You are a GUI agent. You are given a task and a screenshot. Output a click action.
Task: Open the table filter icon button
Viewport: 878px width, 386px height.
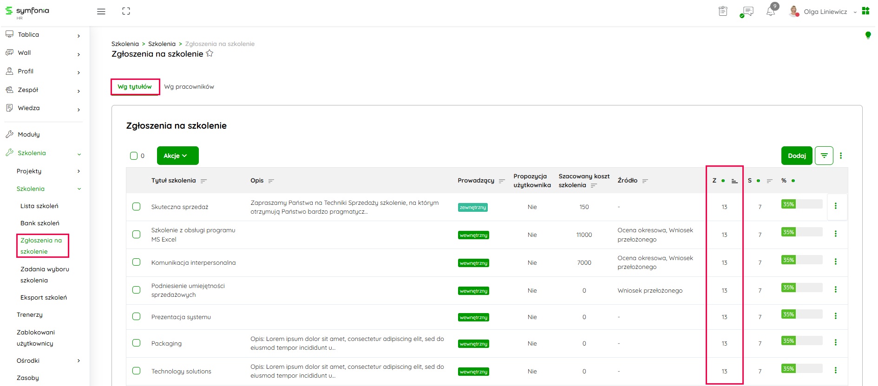tap(824, 156)
